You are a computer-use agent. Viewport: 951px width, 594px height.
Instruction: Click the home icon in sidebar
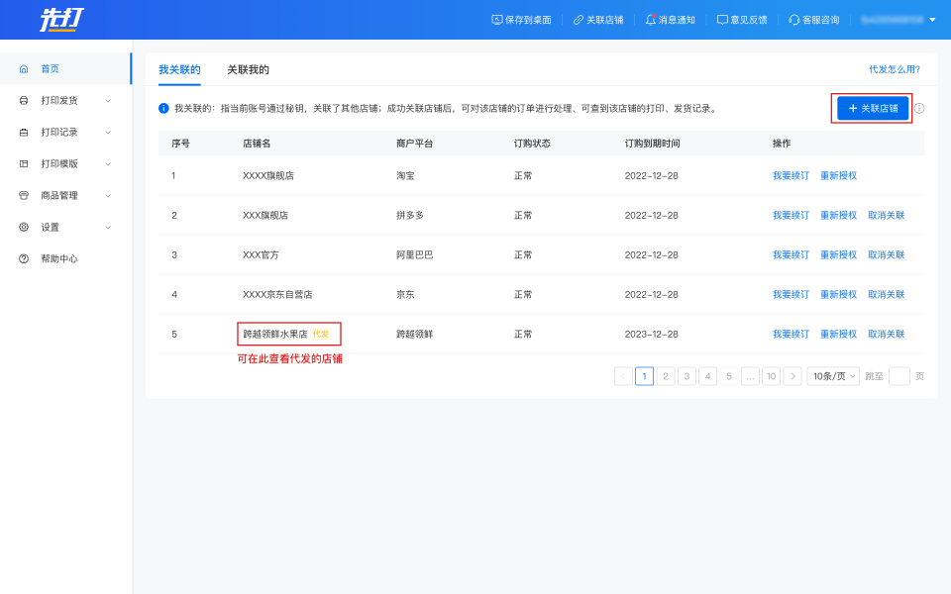[x=24, y=68]
